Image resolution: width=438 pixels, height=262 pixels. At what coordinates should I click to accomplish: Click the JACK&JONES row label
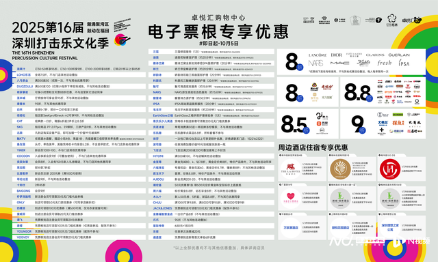[162, 208]
